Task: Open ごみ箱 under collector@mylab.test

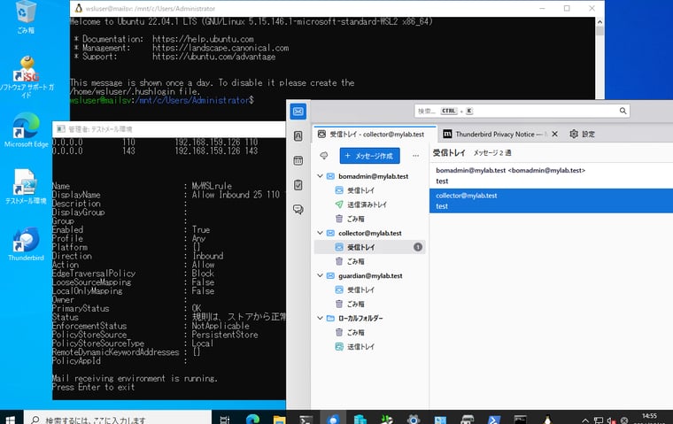Action: (369, 261)
